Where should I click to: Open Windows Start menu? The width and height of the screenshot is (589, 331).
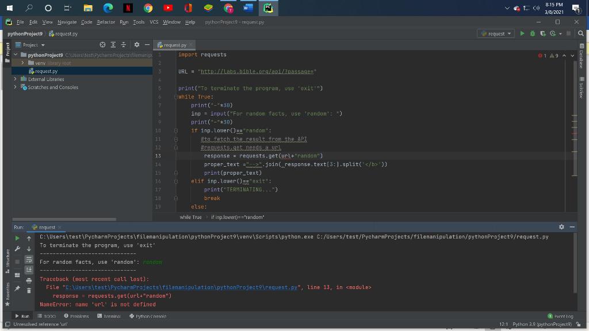coord(9,8)
